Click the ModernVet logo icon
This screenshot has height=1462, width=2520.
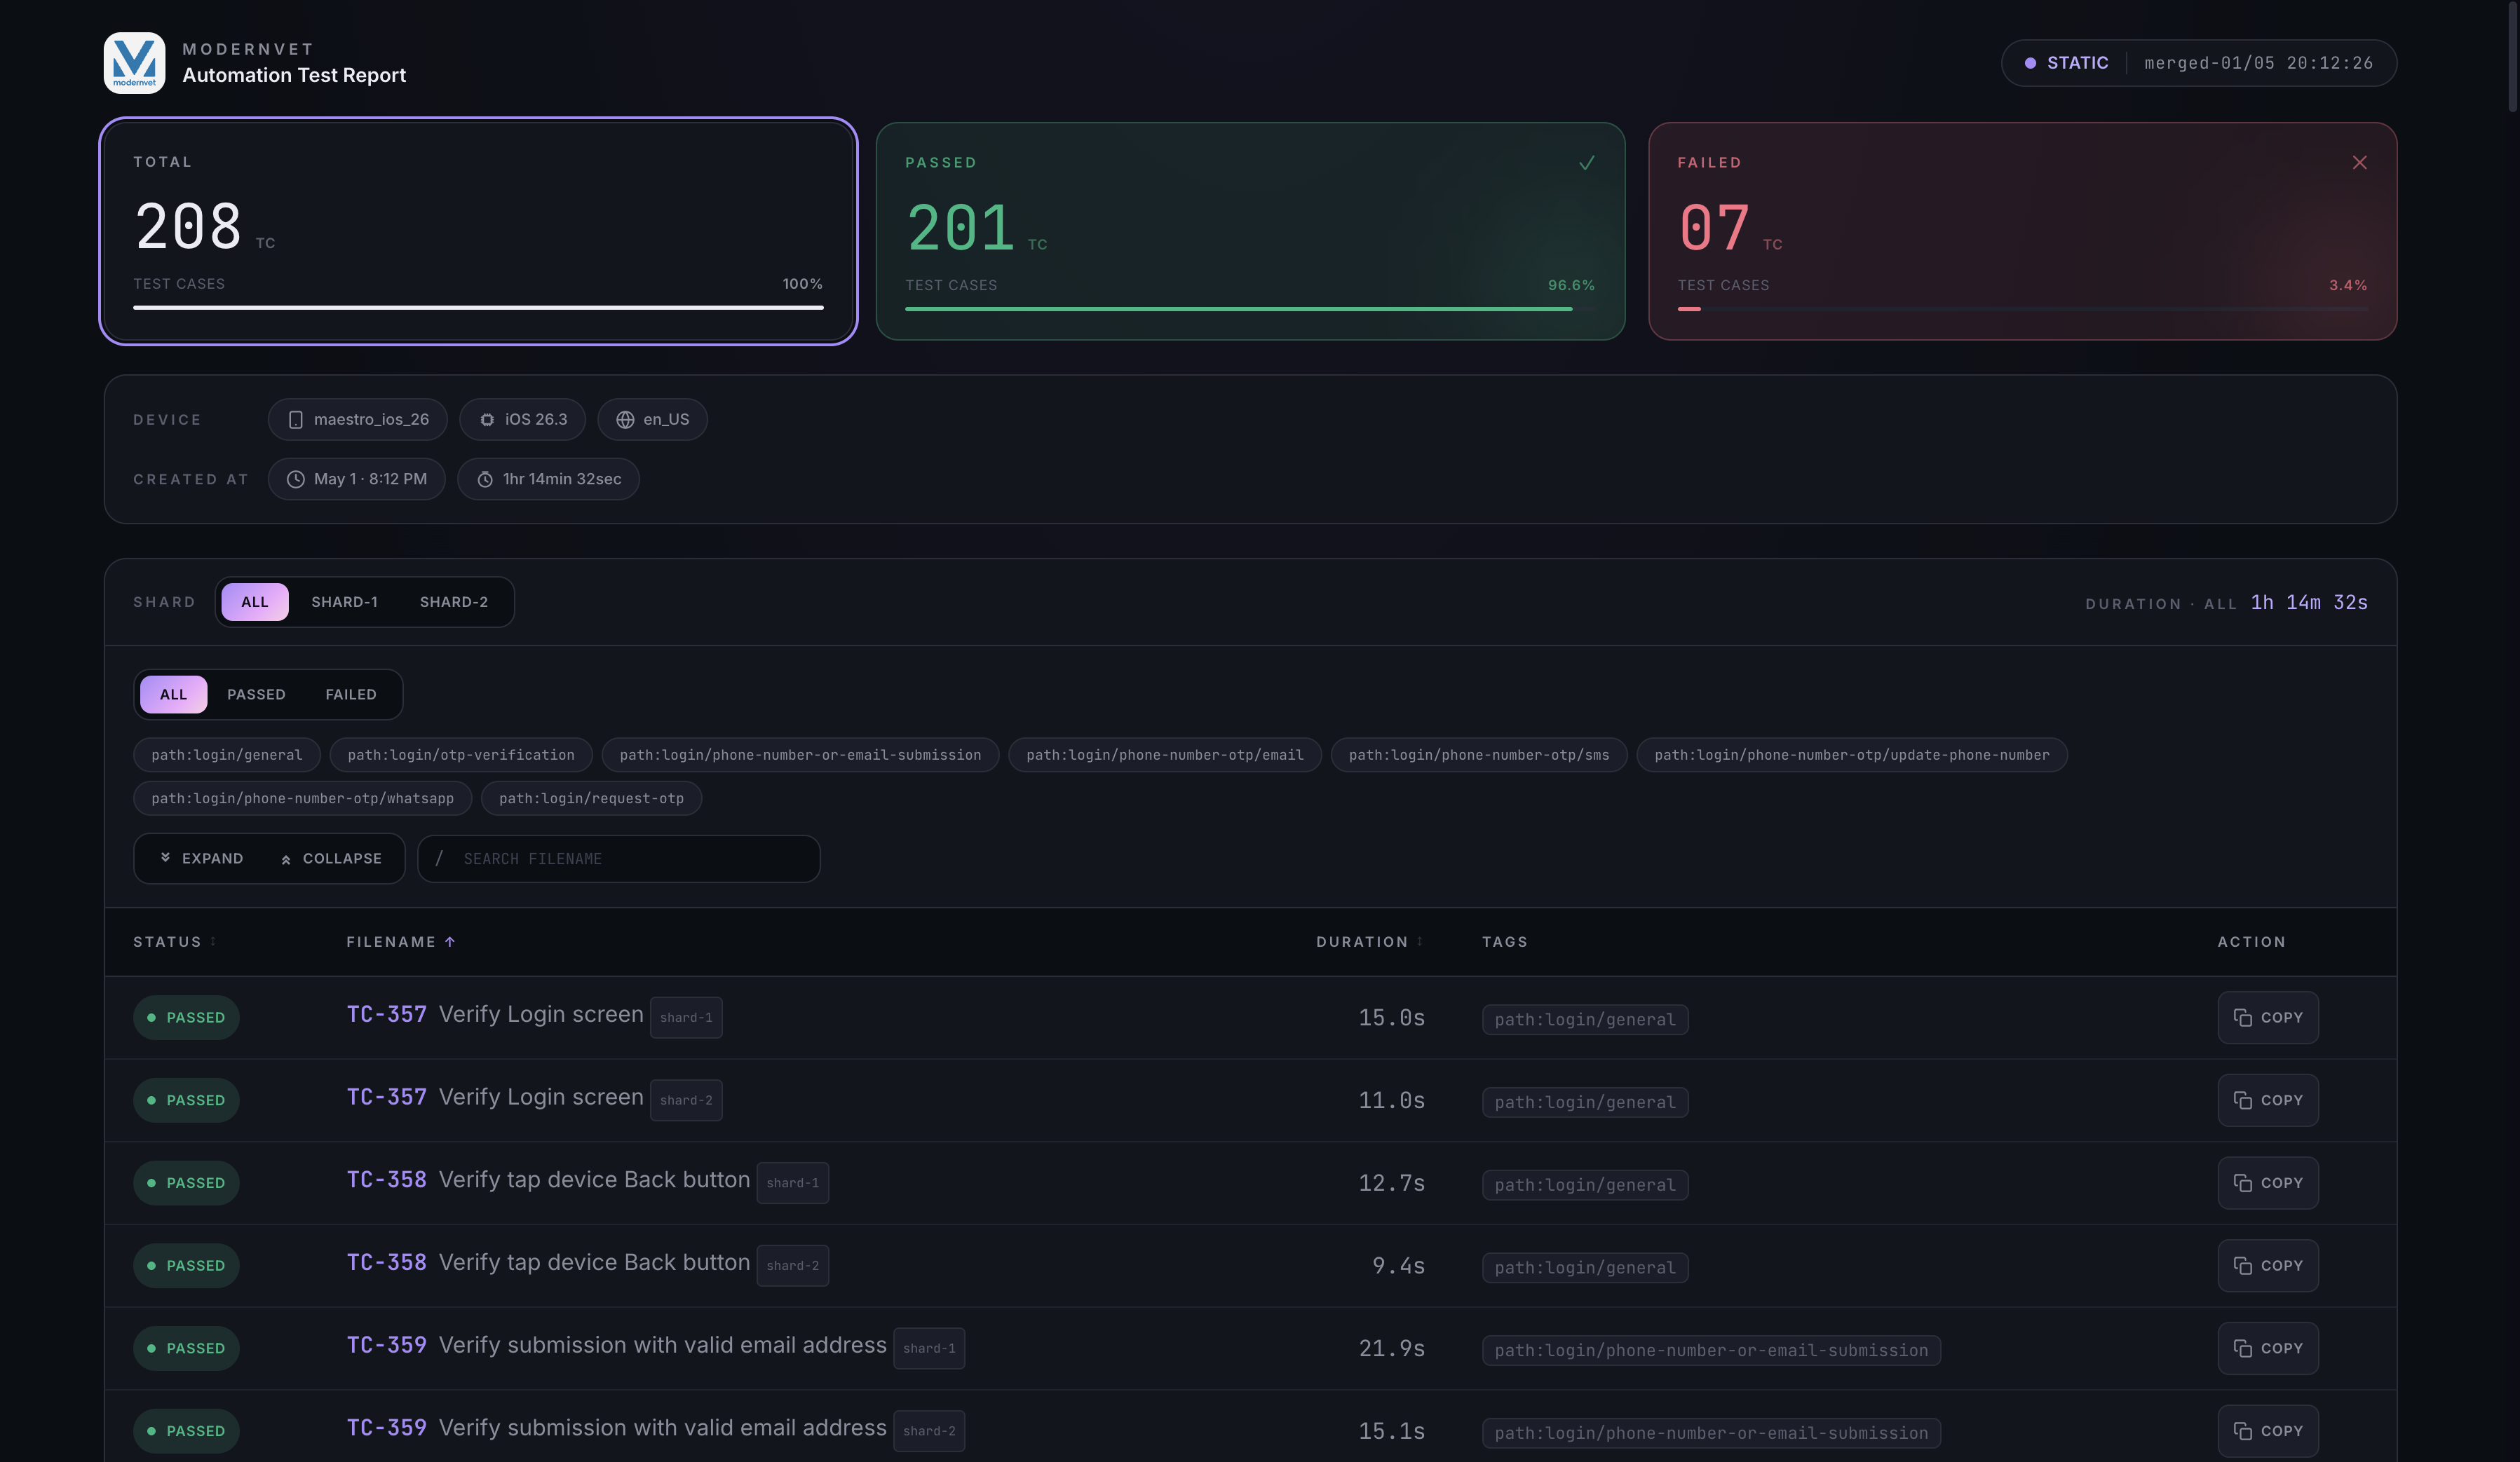[134, 63]
